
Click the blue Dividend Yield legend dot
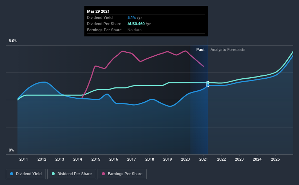[x=12, y=174]
